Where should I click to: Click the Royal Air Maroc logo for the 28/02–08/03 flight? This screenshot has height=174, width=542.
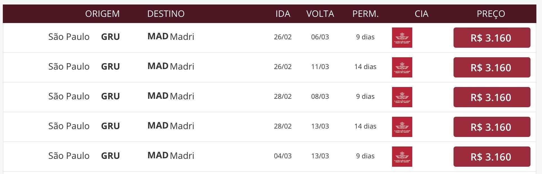click(x=402, y=97)
